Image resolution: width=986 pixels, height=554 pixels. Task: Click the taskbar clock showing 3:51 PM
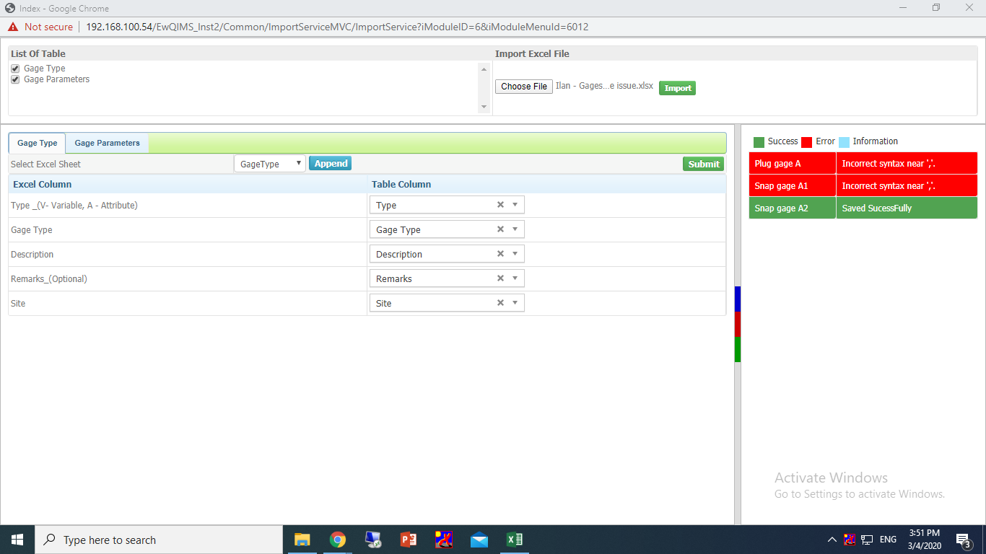(925, 540)
